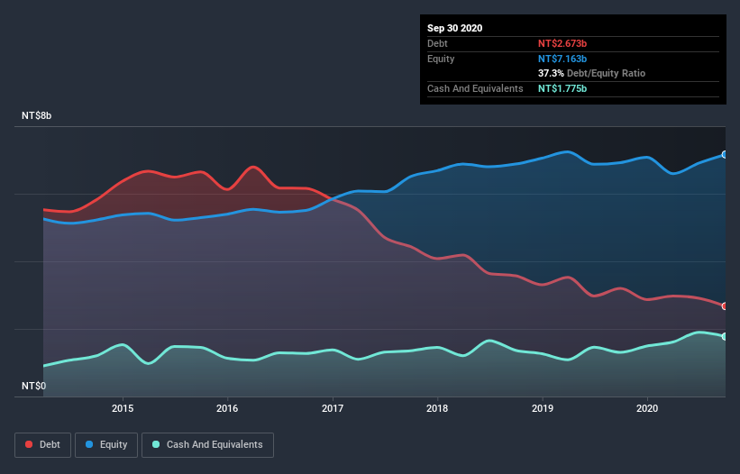
Task: Select the blue Equity endpoint marker
Action: 725,155
